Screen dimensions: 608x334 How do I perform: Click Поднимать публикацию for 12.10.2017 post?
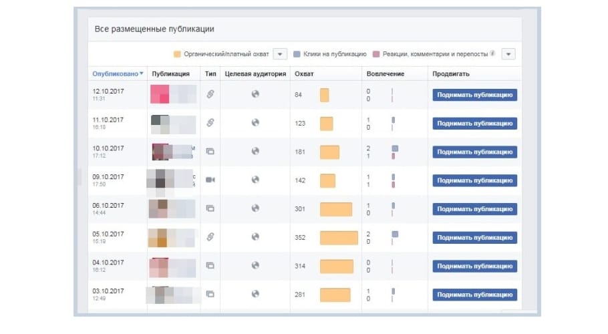pos(474,95)
